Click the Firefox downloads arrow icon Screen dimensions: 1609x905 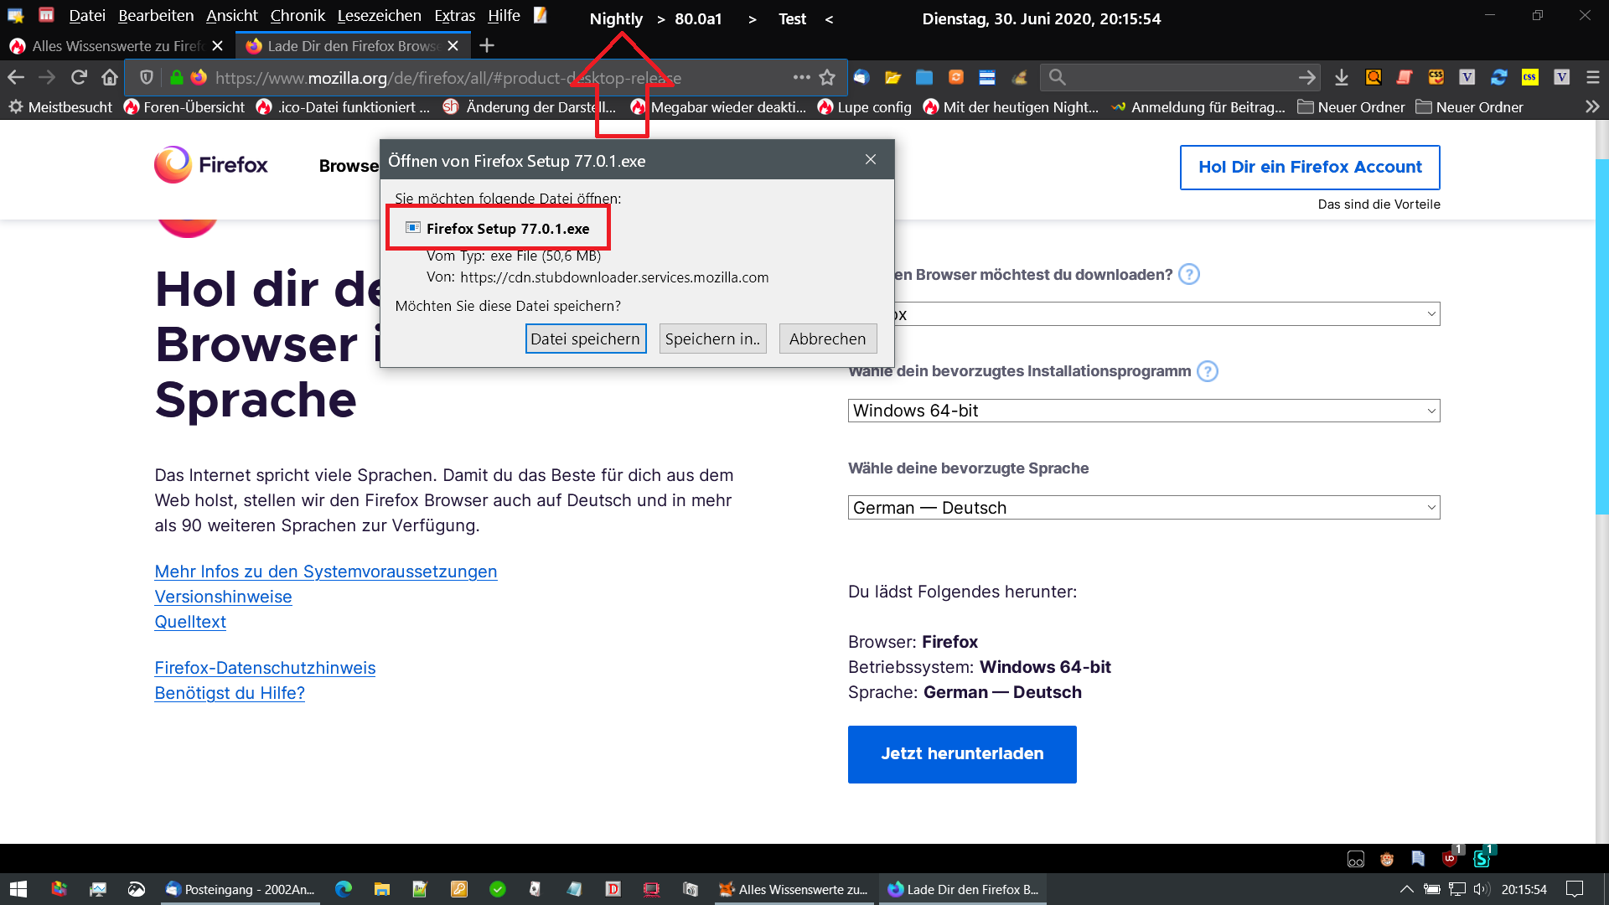(x=1342, y=78)
